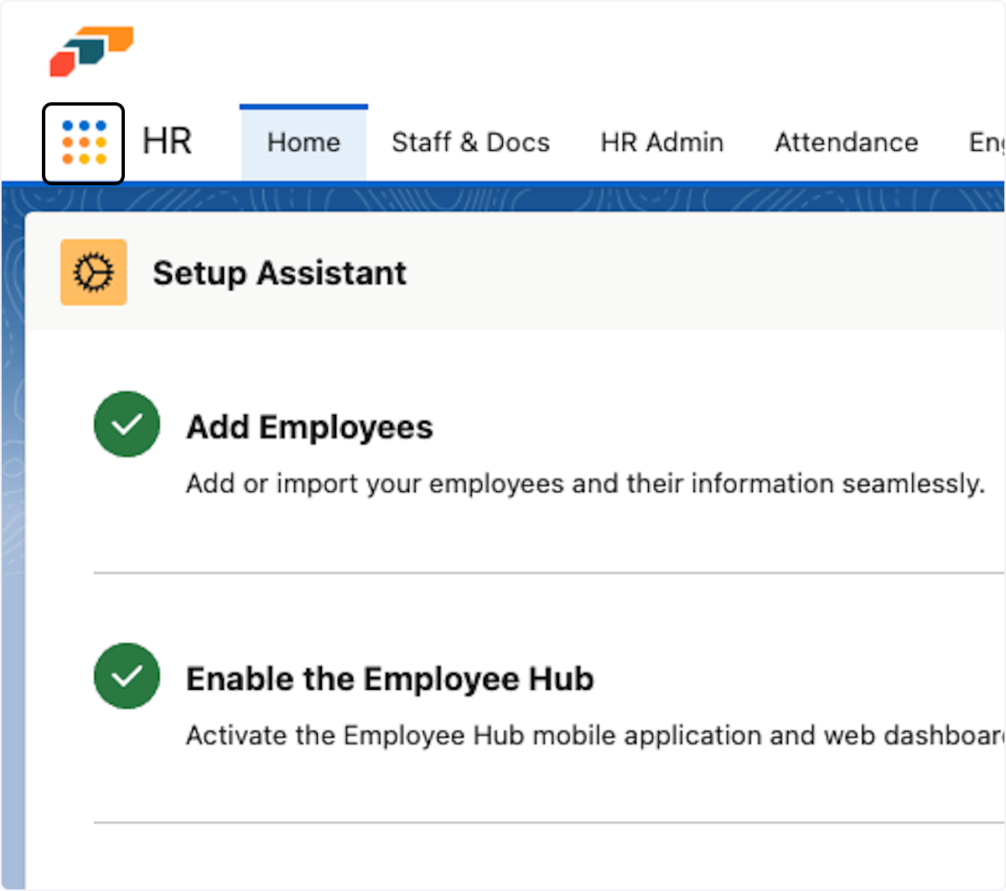Select the Attendance tab
Screen dimensions: 1006x891
click(846, 143)
